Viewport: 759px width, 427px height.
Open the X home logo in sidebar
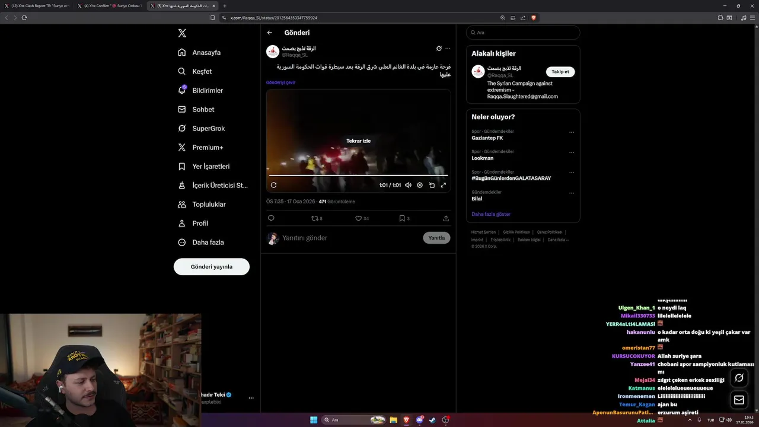pos(182,33)
